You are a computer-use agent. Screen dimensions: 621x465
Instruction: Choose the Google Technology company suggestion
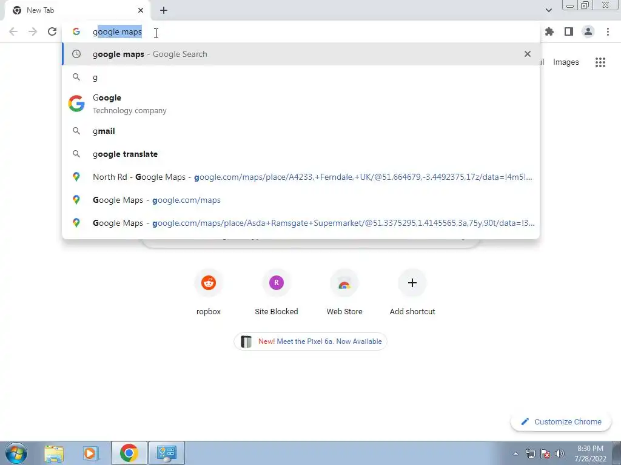(x=301, y=104)
